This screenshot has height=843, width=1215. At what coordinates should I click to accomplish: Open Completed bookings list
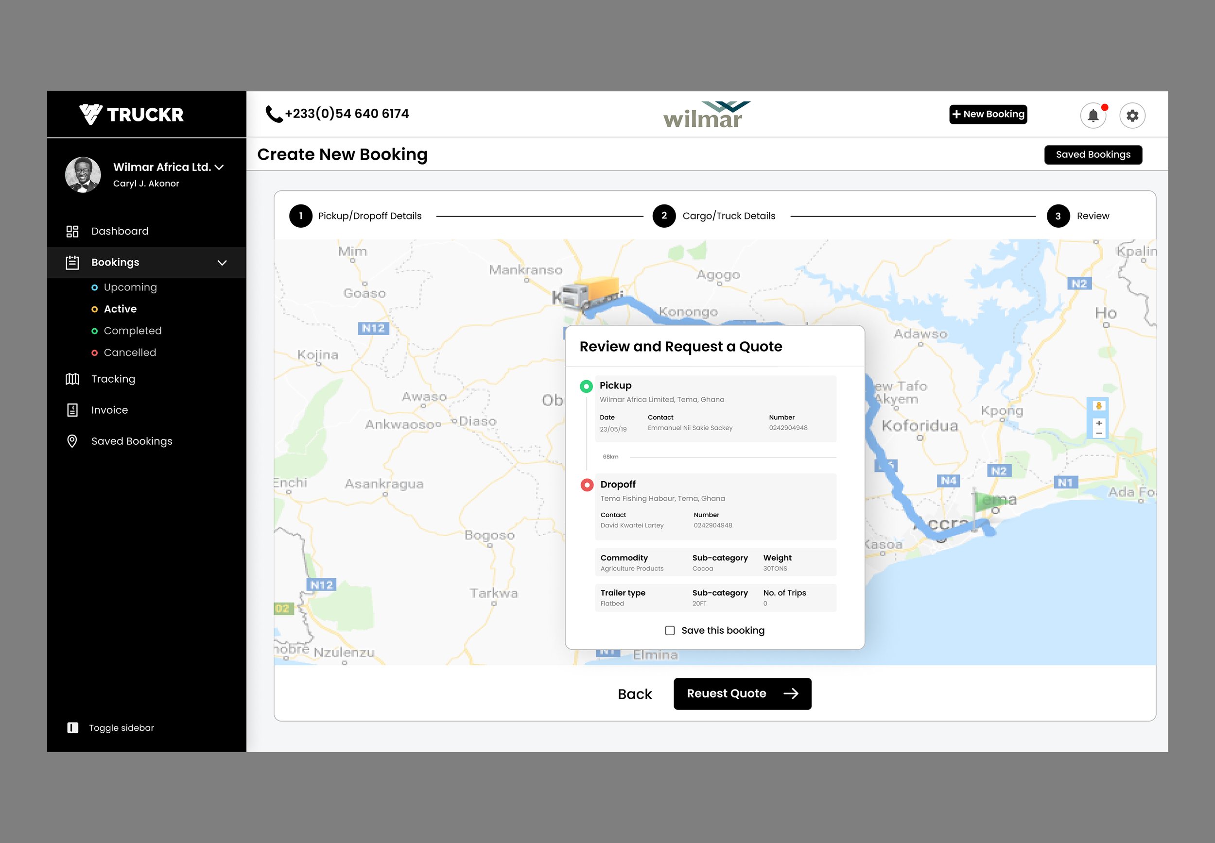click(x=132, y=331)
